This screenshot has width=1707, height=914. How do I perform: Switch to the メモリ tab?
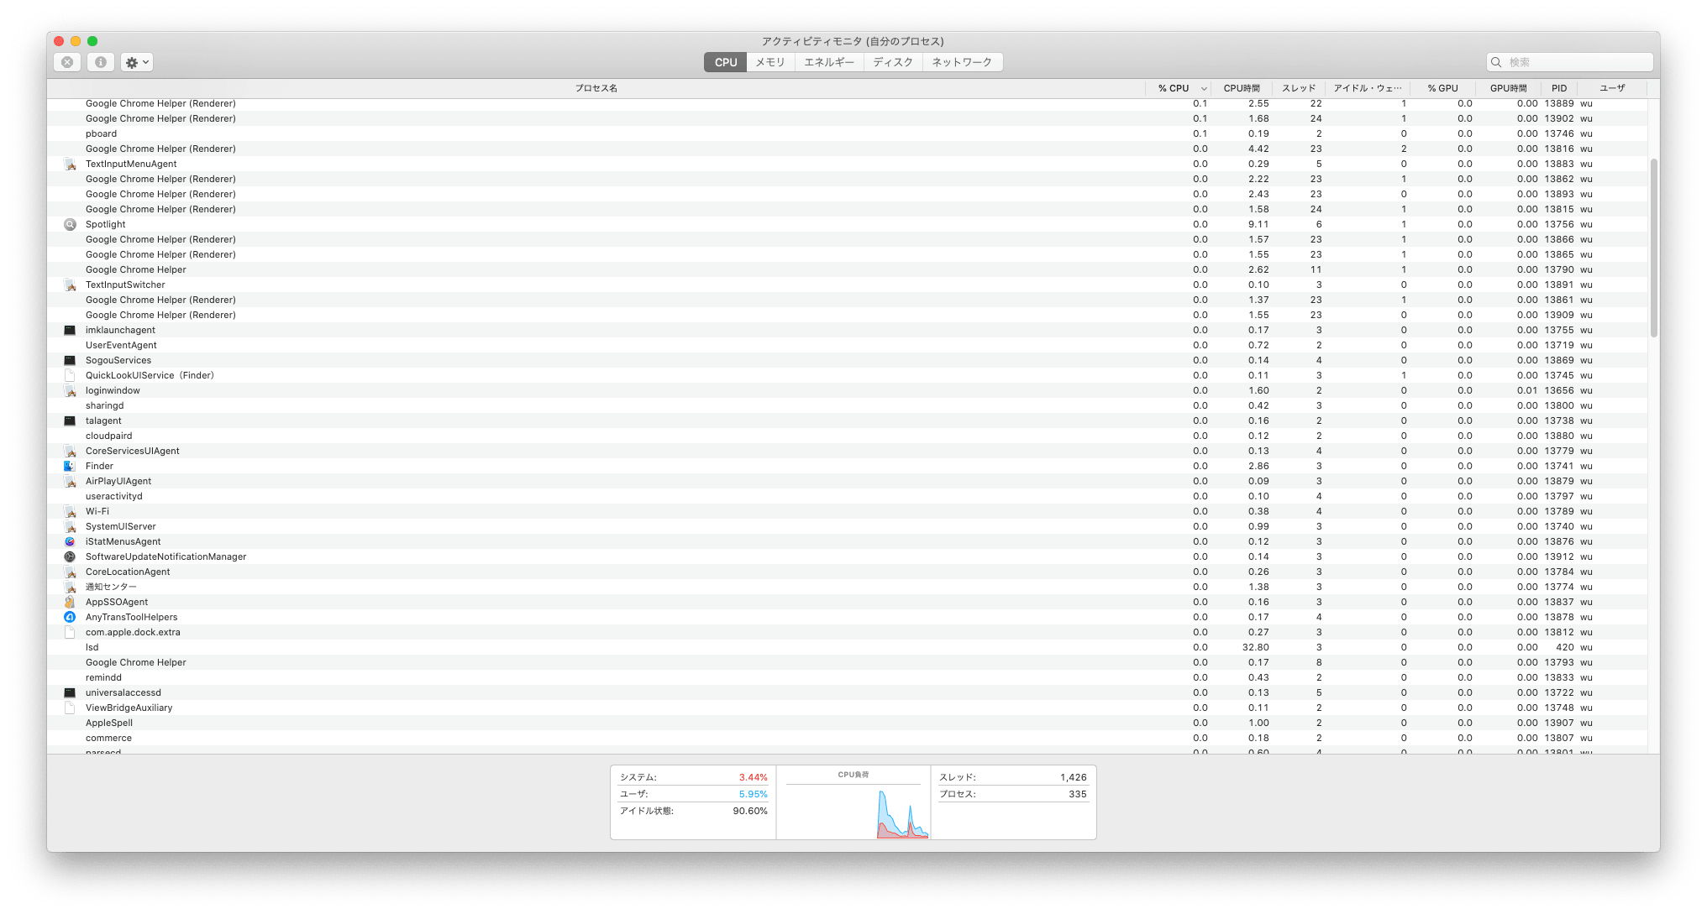[769, 62]
